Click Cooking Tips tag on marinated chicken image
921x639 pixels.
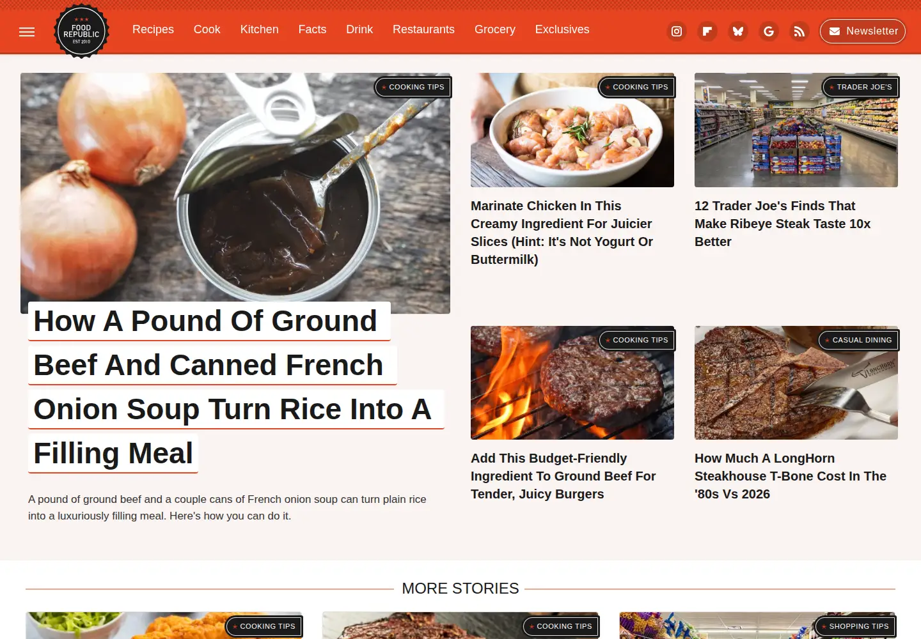point(637,87)
